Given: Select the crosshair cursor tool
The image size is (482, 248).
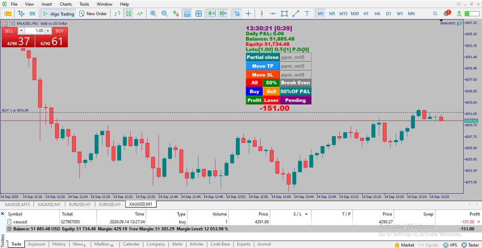Looking at the screenshot, I should click(x=248, y=13).
